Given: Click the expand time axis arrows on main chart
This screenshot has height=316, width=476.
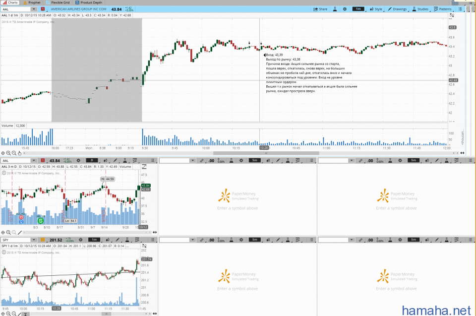Looking at the screenshot, I should (x=462, y=153).
